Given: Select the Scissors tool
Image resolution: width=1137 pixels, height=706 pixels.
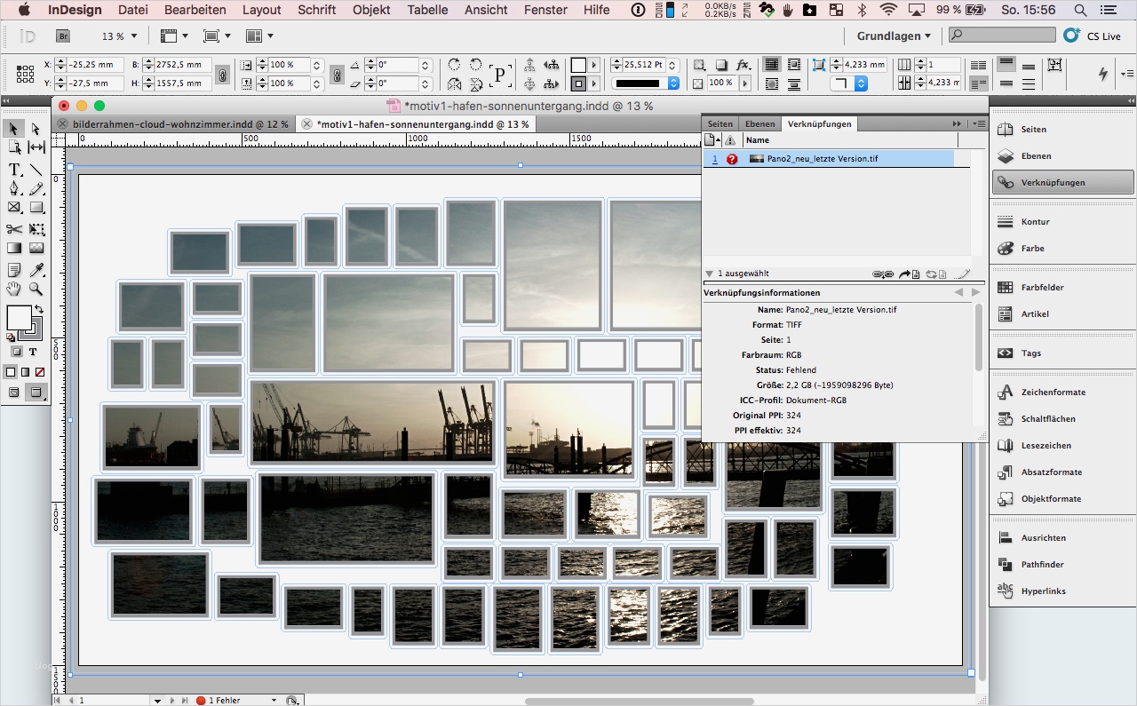Looking at the screenshot, I should pyautogui.click(x=14, y=229).
